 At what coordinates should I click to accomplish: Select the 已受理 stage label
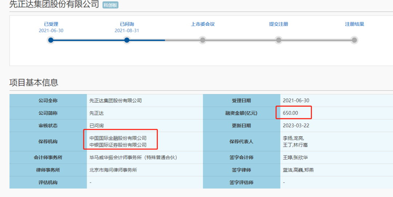point(51,24)
